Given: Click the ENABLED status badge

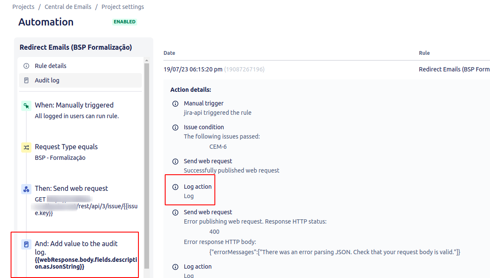Looking at the screenshot, I should [x=124, y=21].
